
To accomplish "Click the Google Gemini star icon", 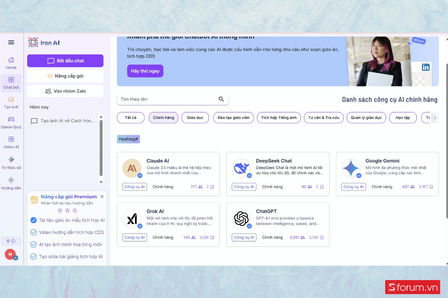I will (351, 168).
